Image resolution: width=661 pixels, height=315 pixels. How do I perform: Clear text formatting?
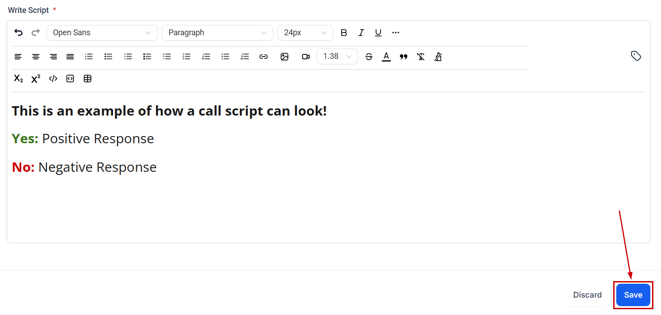421,57
